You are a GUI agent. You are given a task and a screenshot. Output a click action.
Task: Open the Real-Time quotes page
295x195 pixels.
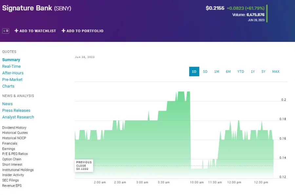(x=11, y=66)
